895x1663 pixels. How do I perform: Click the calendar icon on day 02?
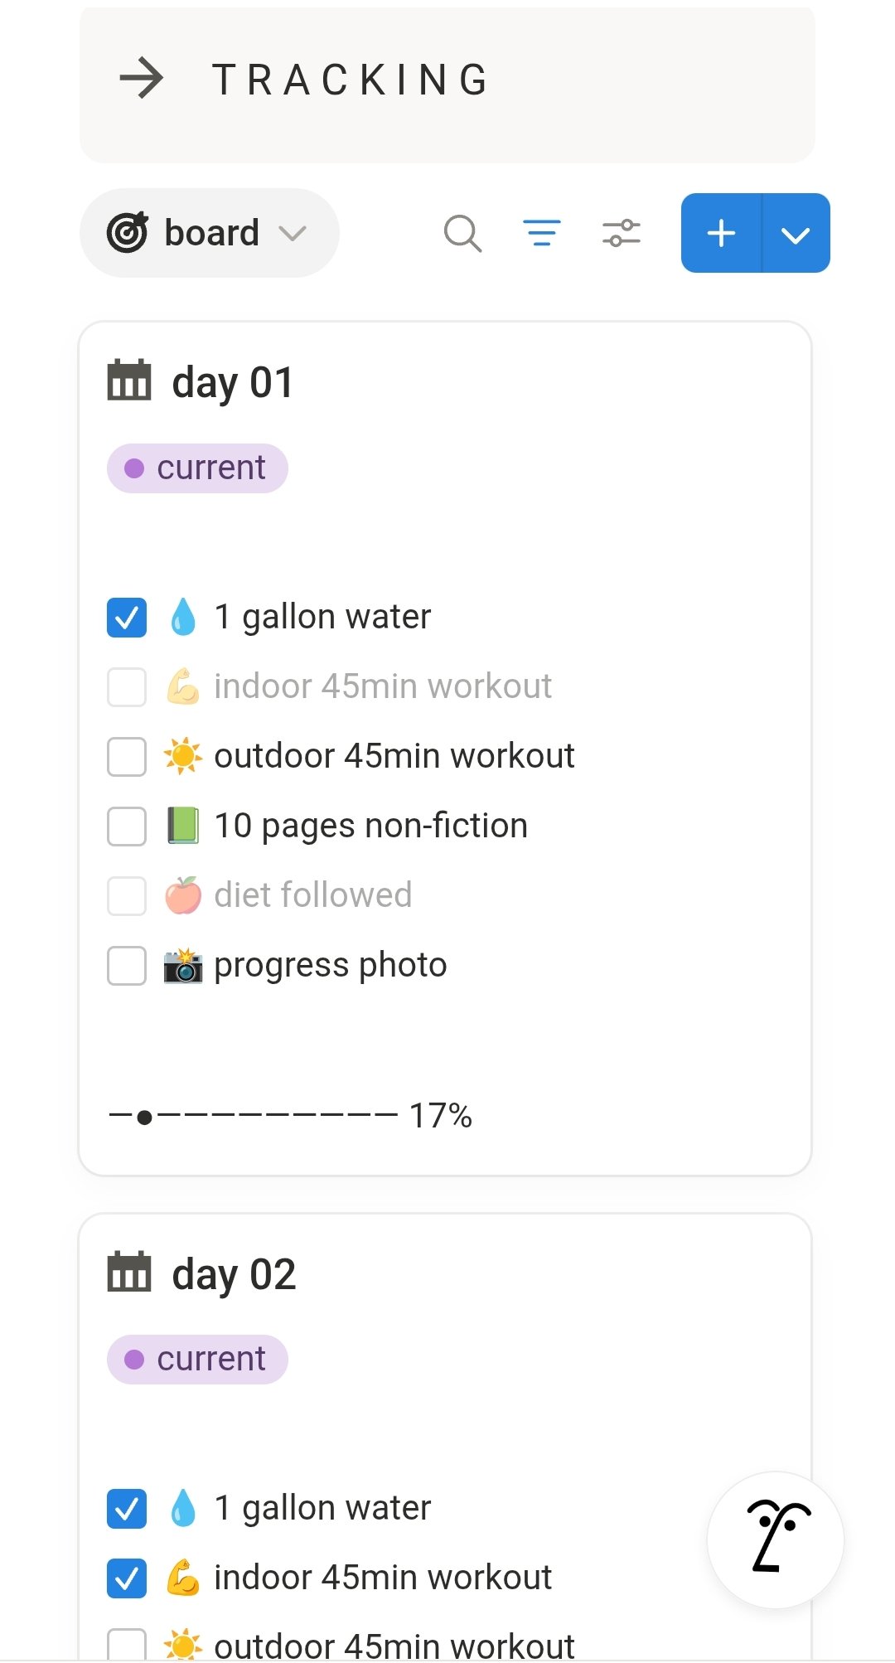click(x=129, y=1273)
